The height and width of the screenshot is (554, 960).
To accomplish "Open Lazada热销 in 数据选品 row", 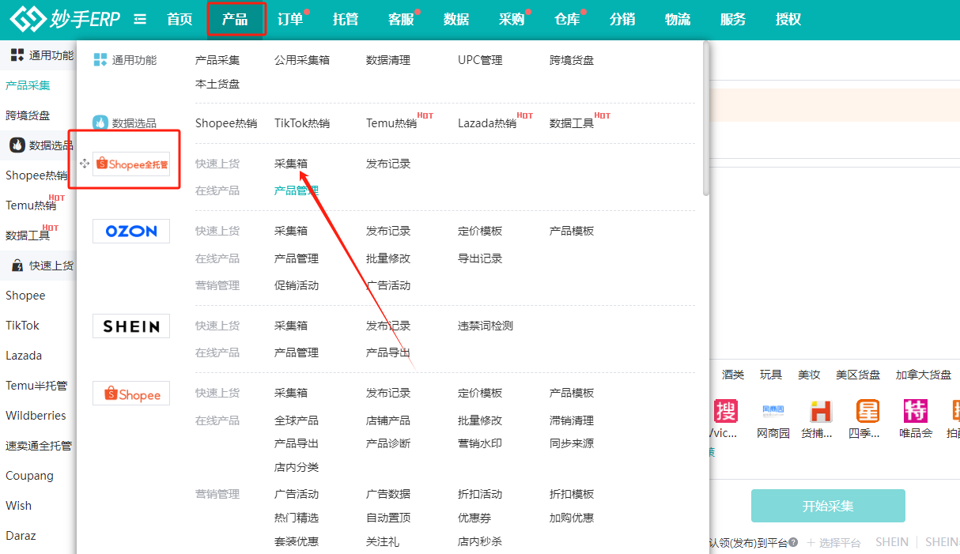I will click(487, 123).
